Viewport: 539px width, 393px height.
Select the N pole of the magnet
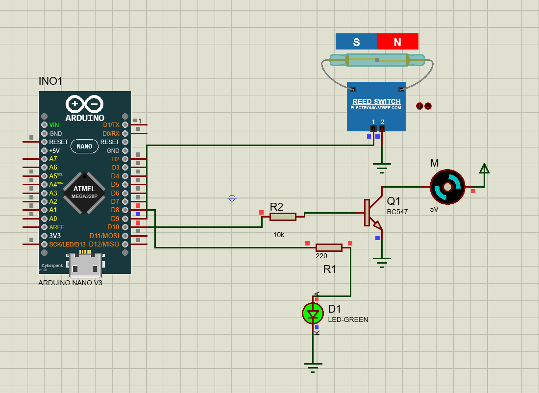[x=398, y=42]
